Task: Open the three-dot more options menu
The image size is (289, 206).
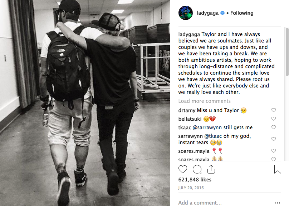Action: 277,203
